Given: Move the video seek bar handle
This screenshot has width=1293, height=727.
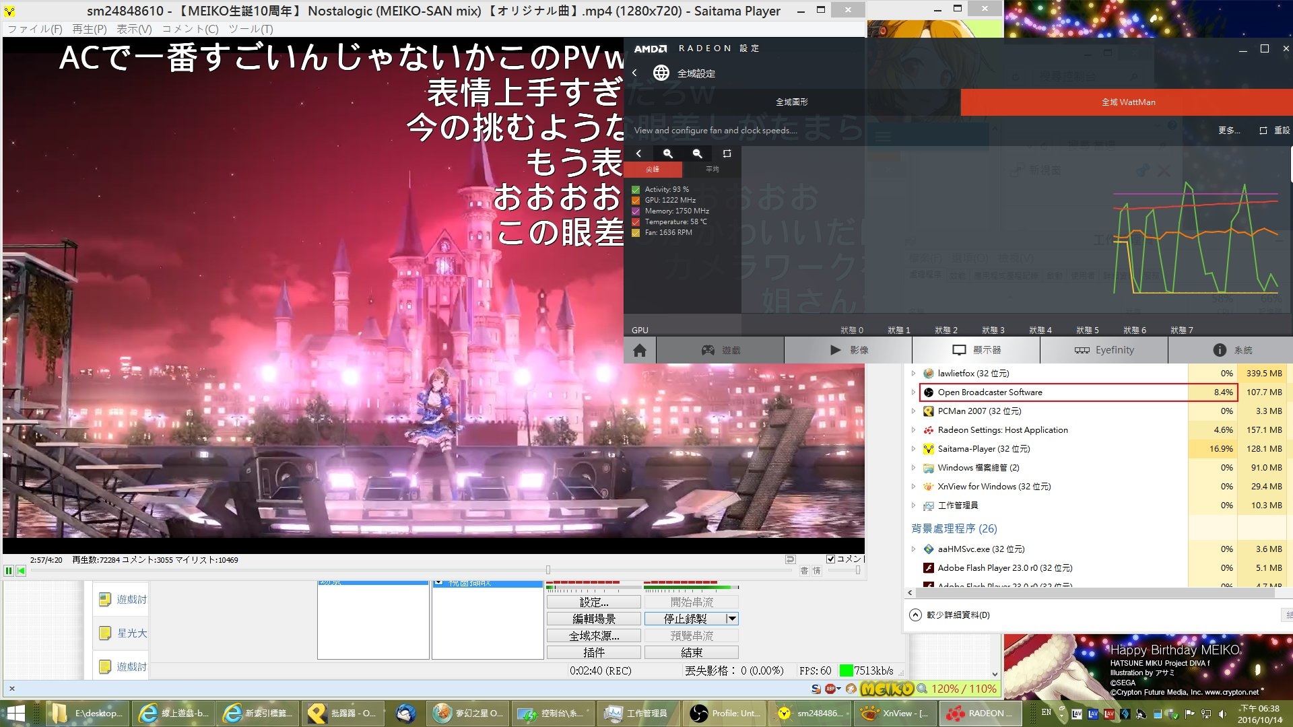Looking at the screenshot, I should tap(548, 570).
